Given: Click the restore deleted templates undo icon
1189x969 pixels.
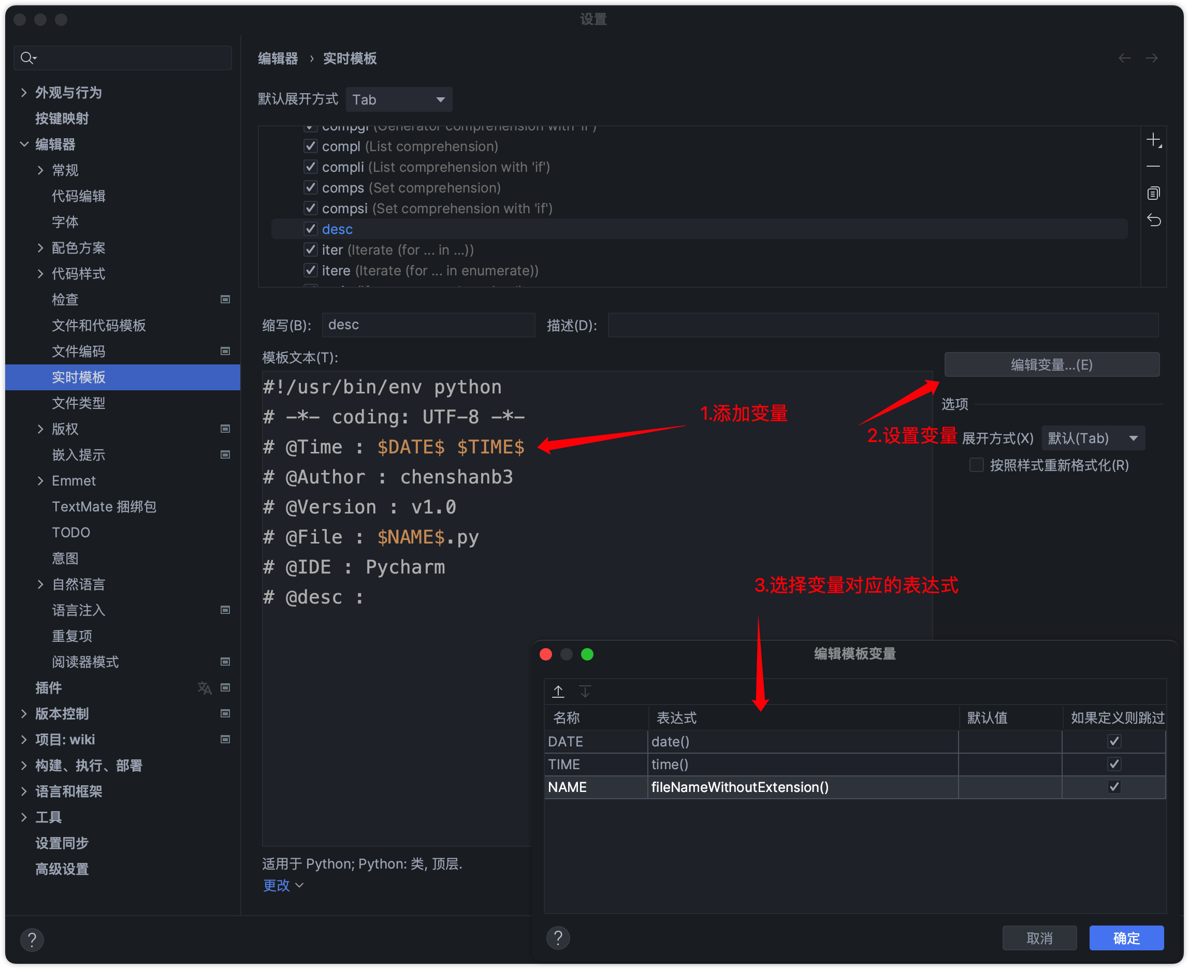Looking at the screenshot, I should click(1153, 221).
